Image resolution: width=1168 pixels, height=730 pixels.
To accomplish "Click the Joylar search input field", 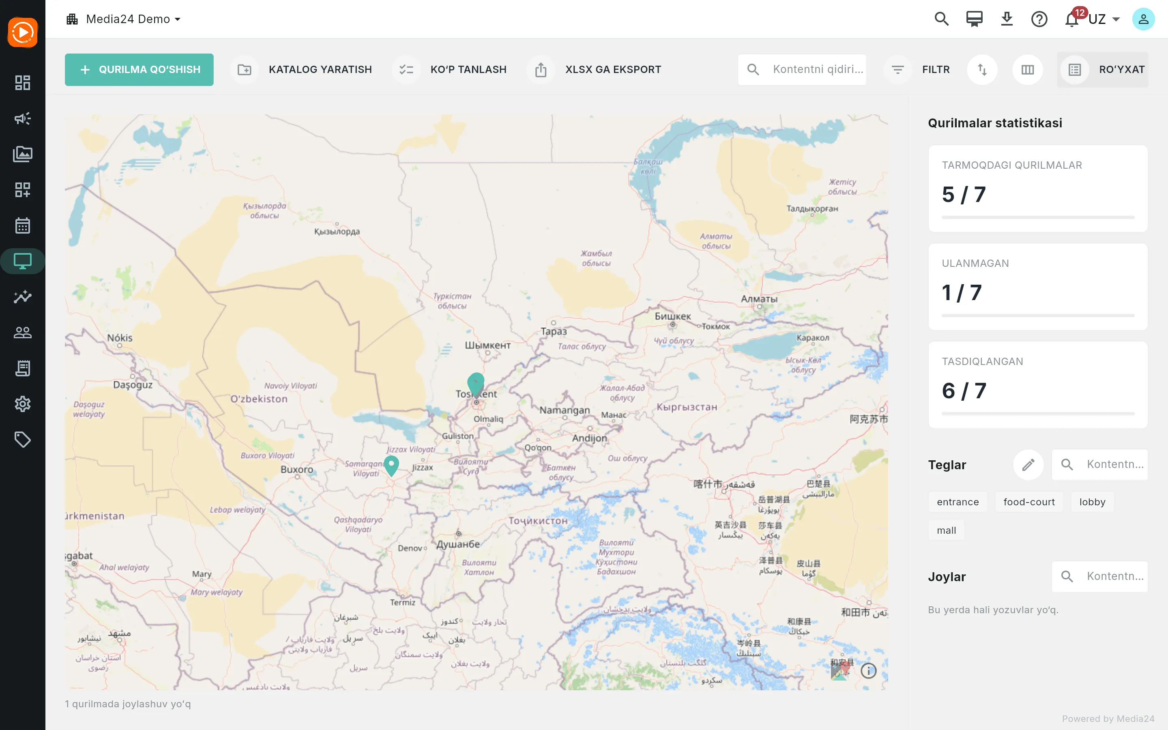I will click(1100, 576).
